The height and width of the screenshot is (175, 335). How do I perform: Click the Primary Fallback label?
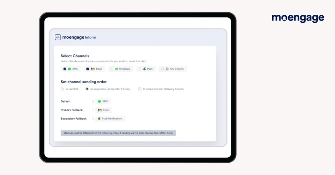click(x=72, y=110)
